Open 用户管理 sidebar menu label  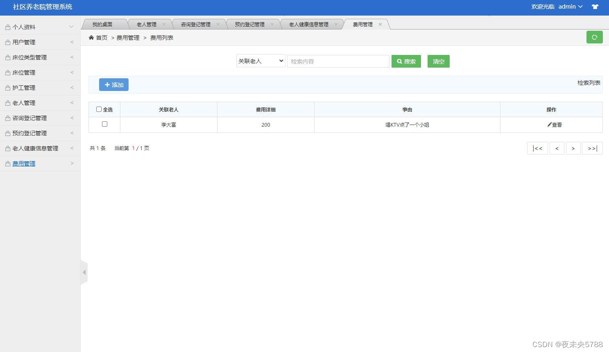[24, 42]
